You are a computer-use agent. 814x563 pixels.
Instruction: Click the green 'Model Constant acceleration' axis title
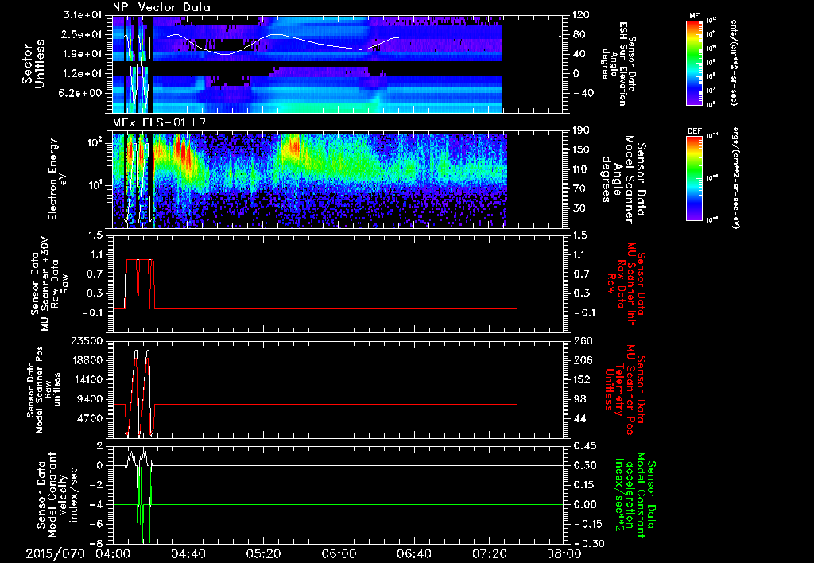[x=634, y=496]
